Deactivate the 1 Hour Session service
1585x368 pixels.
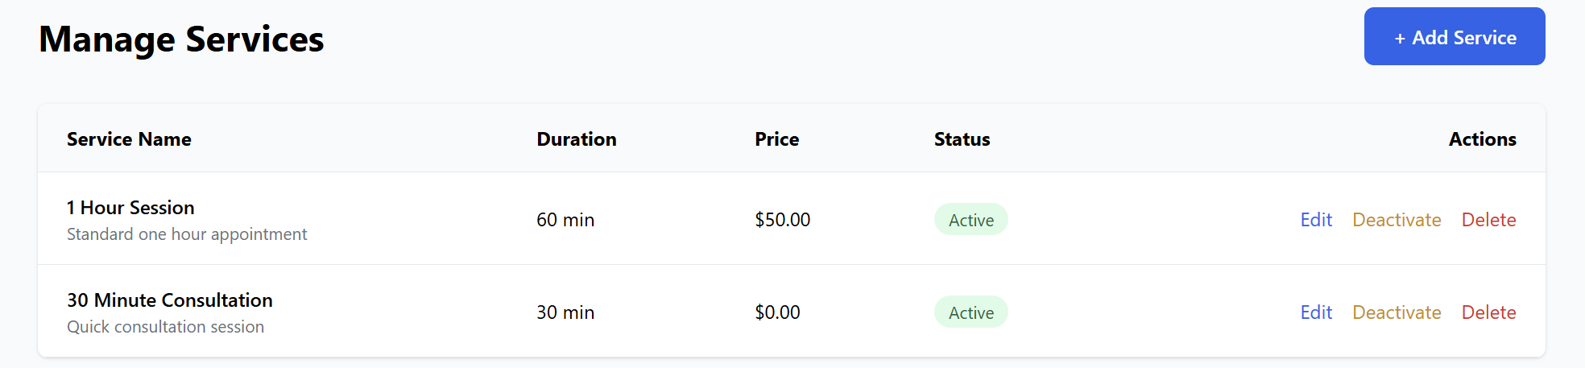(x=1397, y=220)
